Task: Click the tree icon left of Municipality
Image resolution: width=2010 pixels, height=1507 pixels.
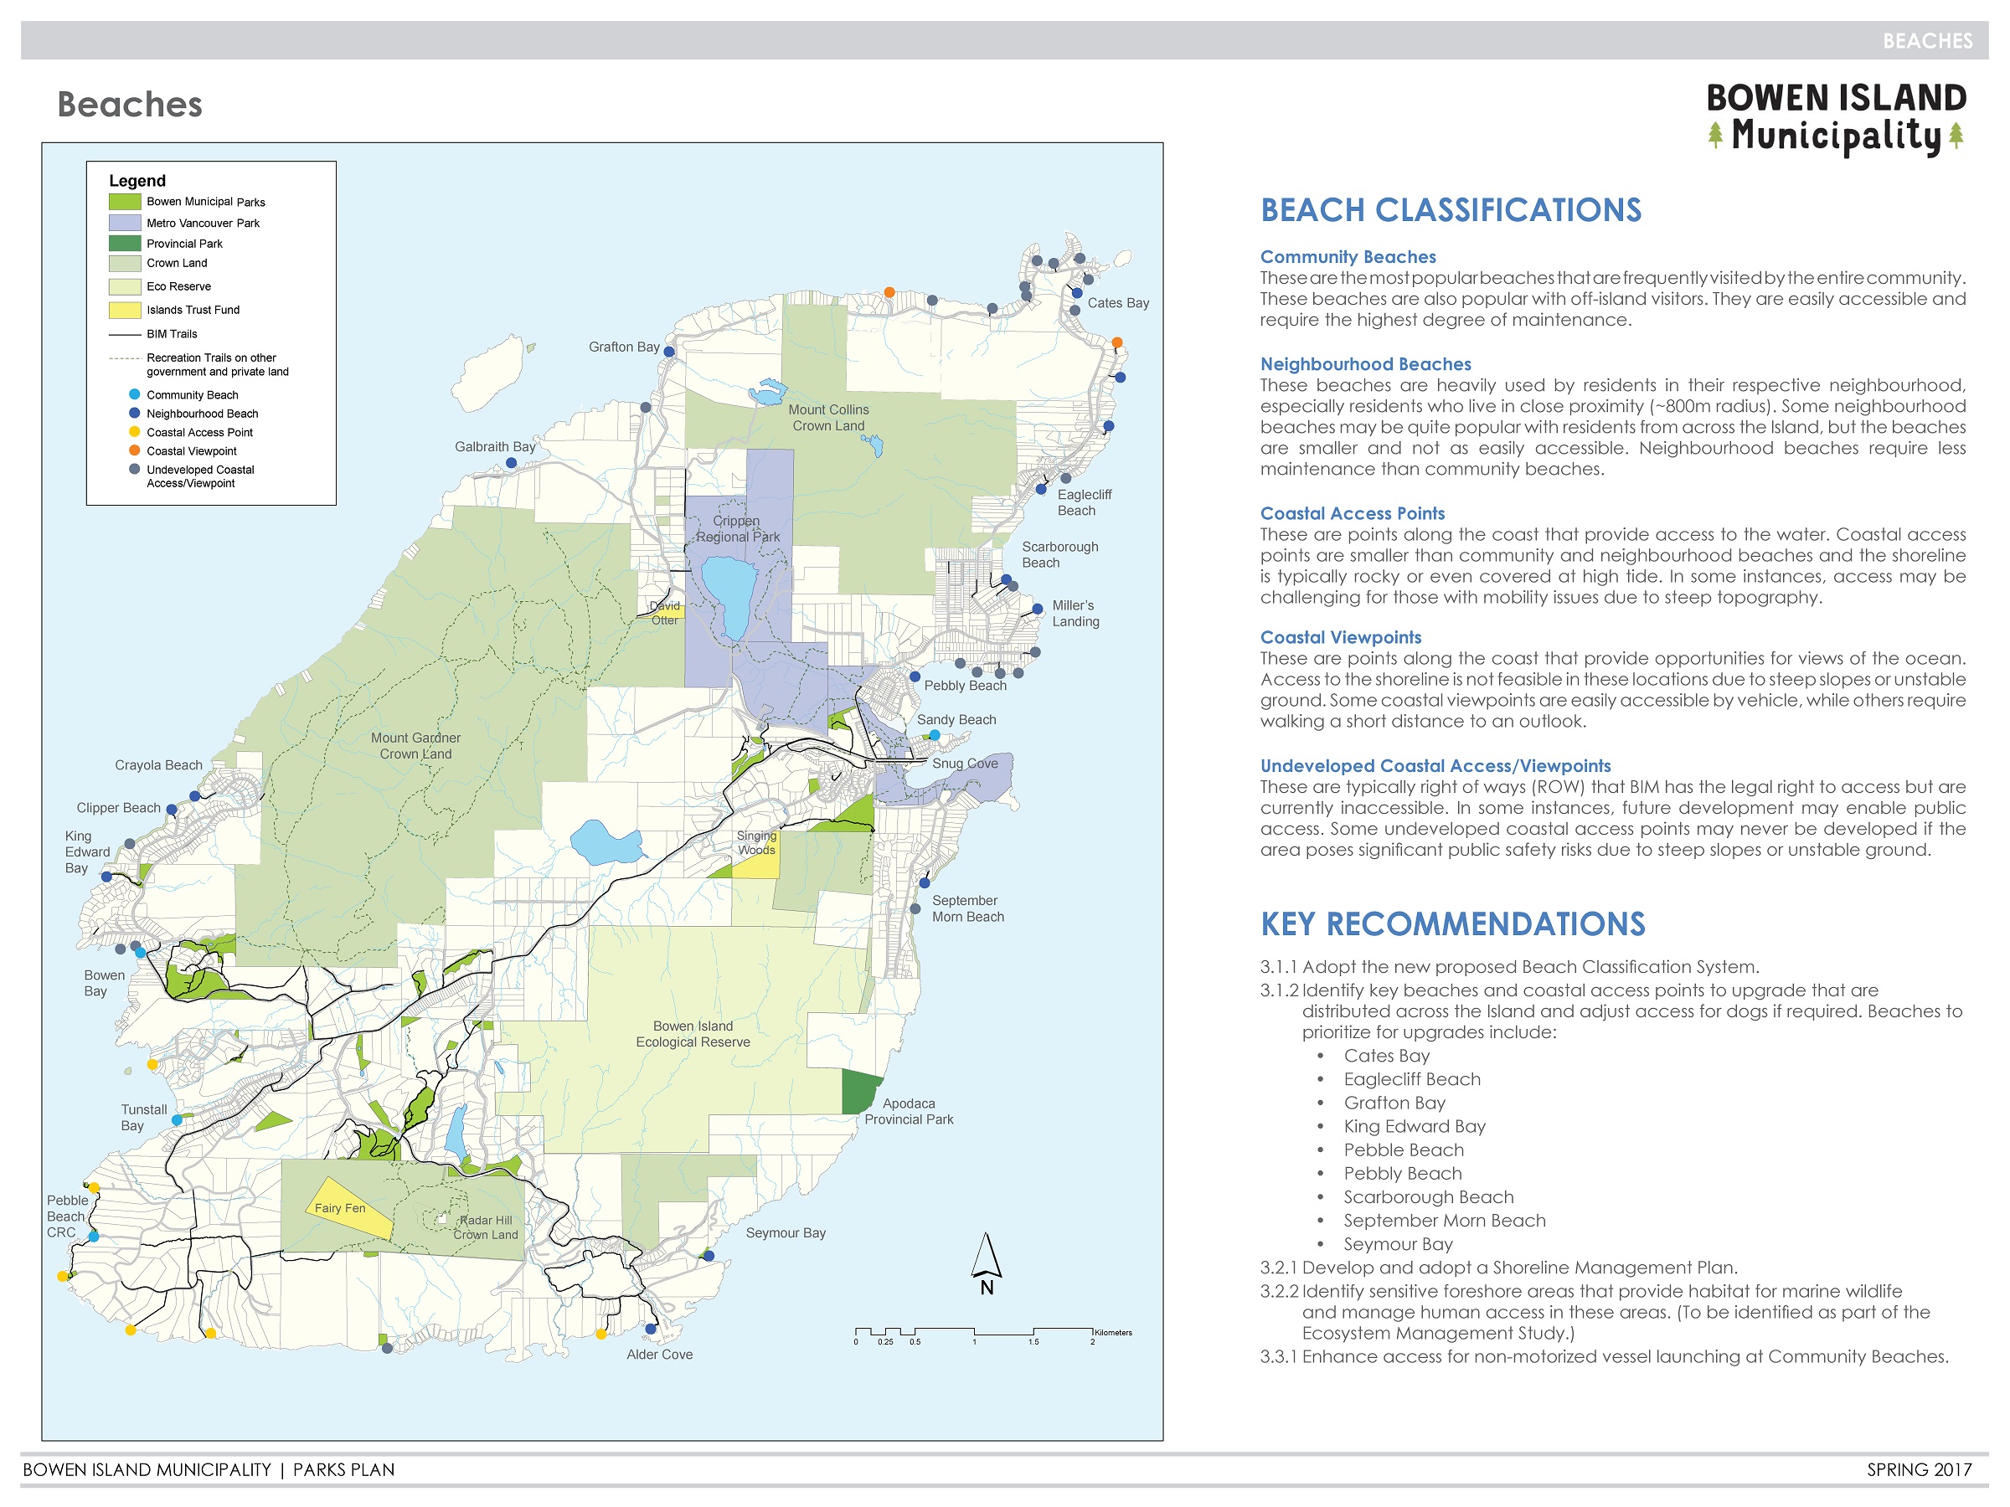Action: click(1715, 136)
